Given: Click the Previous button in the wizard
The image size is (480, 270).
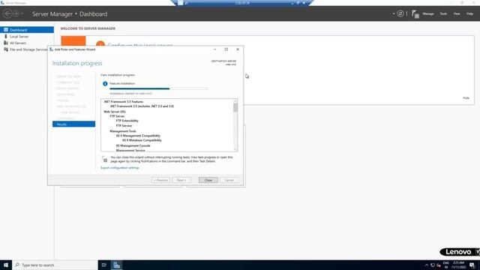Looking at the screenshot, I should [x=160, y=180].
